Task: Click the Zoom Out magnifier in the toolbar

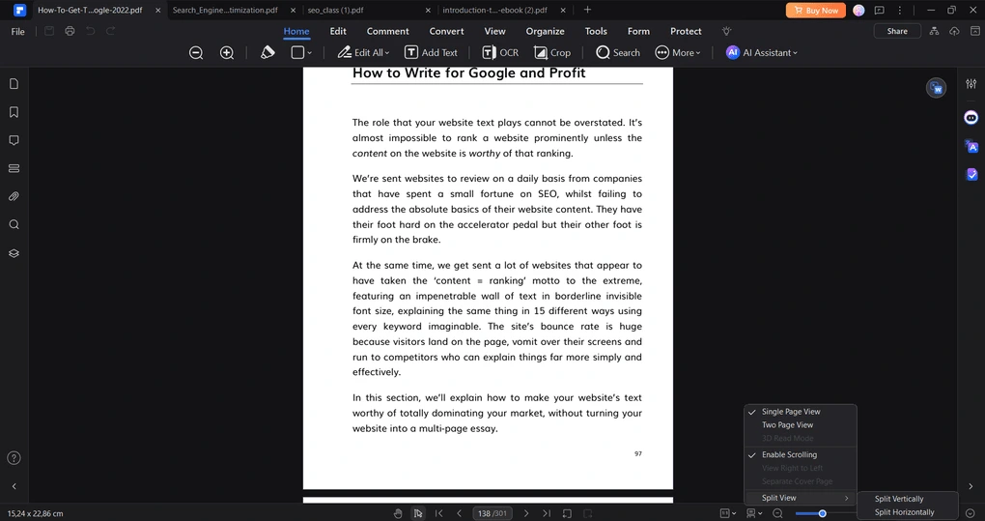Action: click(x=196, y=53)
